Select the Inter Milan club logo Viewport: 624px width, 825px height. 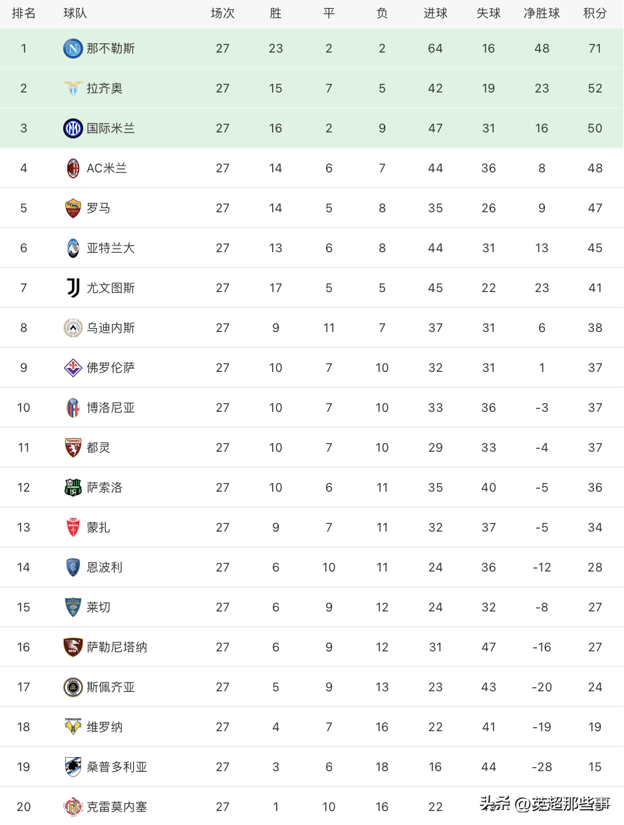click(x=73, y=128)
